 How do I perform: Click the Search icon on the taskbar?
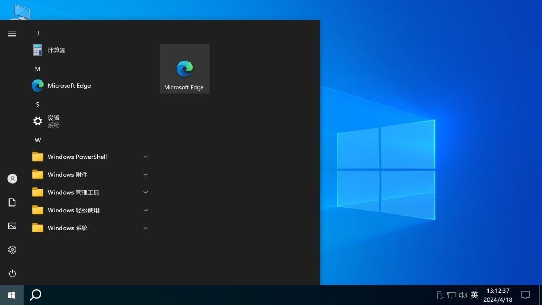[35, 294]
